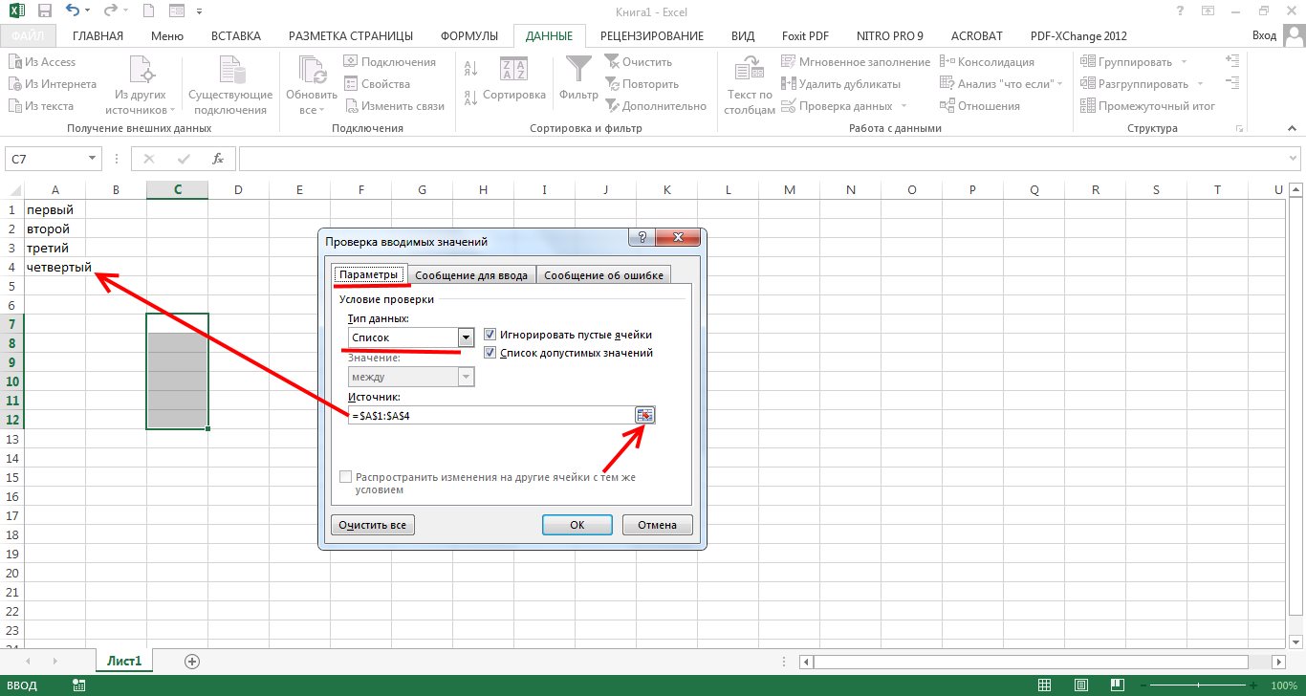Click 'Свойства' ribbon icon

pyautogui.click(x=351, y=84)
